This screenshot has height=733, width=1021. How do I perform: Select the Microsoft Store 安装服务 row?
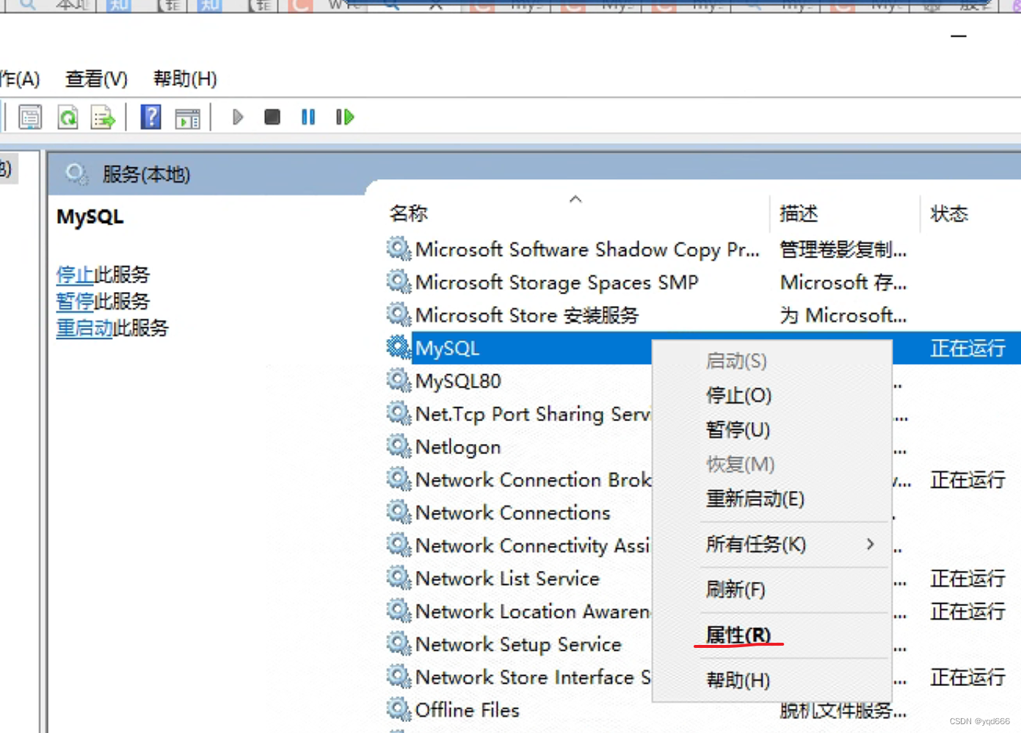click(x=527, y=315)
